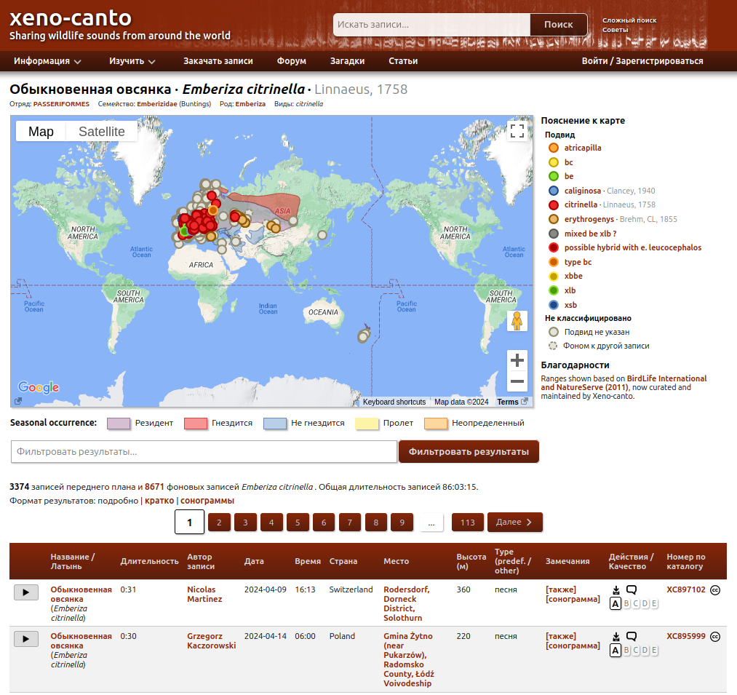This screenshot has width=737, height=695.
Task: Rate XC897102 quality as A
Action: click(x=616, y=604)
